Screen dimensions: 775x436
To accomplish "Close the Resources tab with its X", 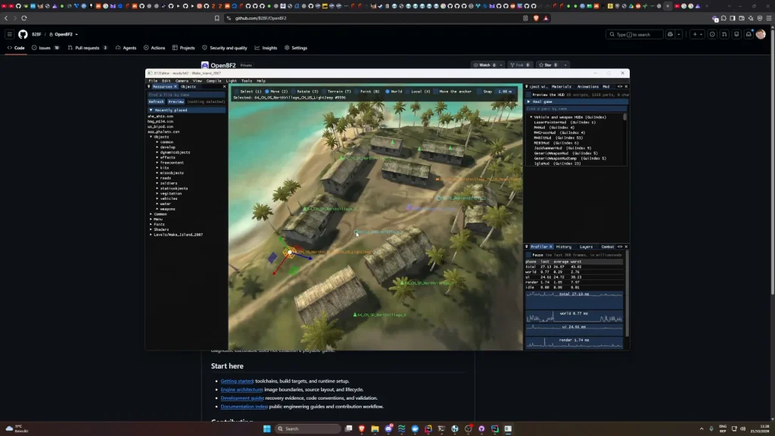I will click(175, 86).
